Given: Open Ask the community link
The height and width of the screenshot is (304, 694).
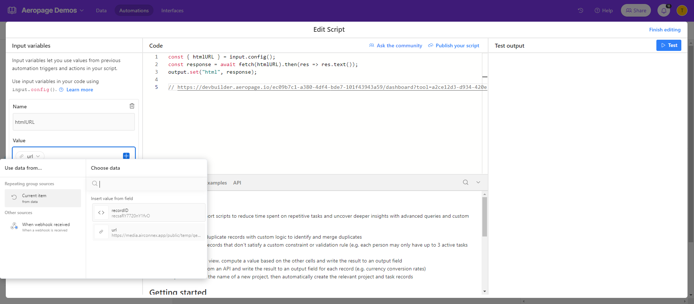Looking at the screenshot, I should click(x=395, y=45).
